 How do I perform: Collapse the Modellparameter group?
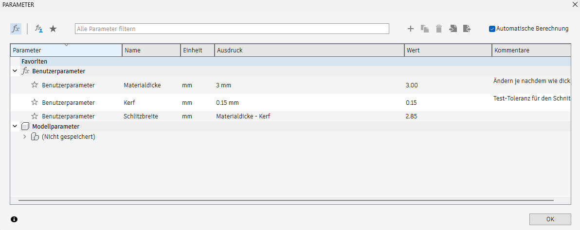pos(14,127)
